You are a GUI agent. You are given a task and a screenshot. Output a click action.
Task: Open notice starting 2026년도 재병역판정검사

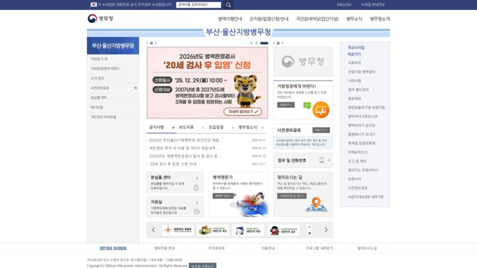pyautogui.click(x=185, y=156)
